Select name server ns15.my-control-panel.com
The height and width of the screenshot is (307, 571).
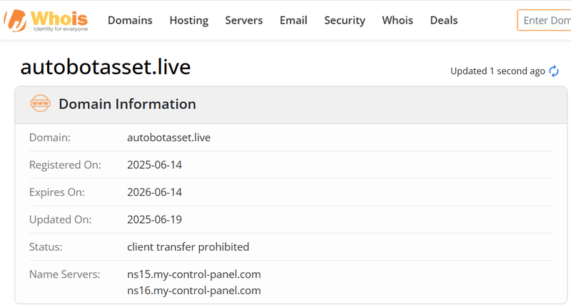point(193,274)
